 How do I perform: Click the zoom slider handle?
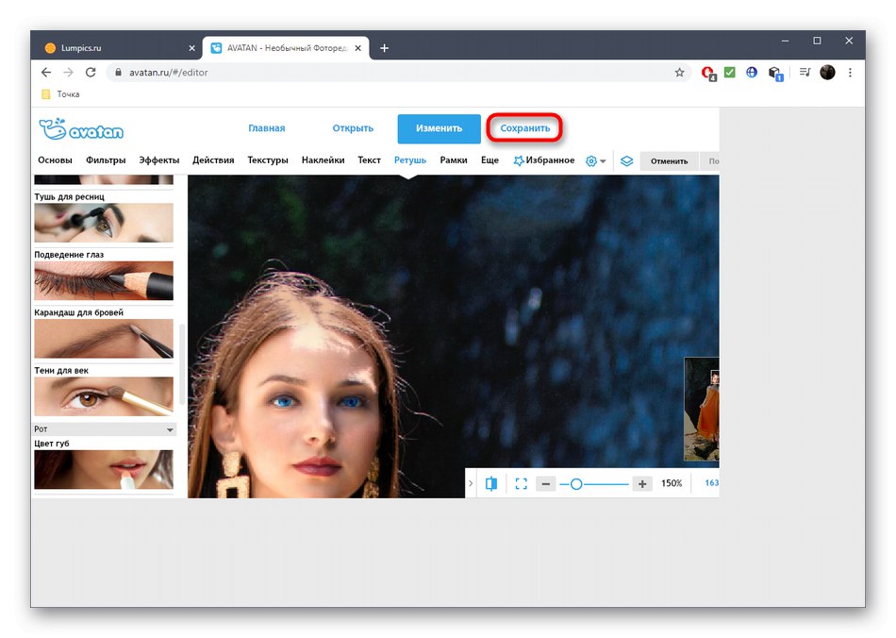point(576,484)
